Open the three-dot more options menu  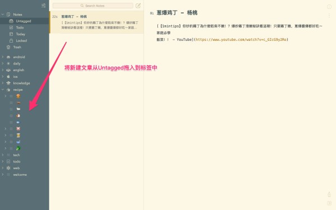click(329, 16)
